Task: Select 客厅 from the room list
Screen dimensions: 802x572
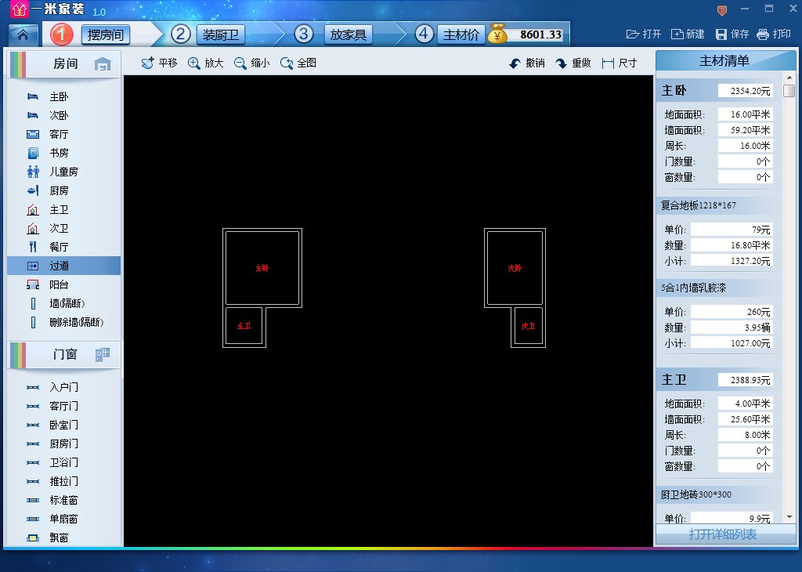Action: pos(59,134)
